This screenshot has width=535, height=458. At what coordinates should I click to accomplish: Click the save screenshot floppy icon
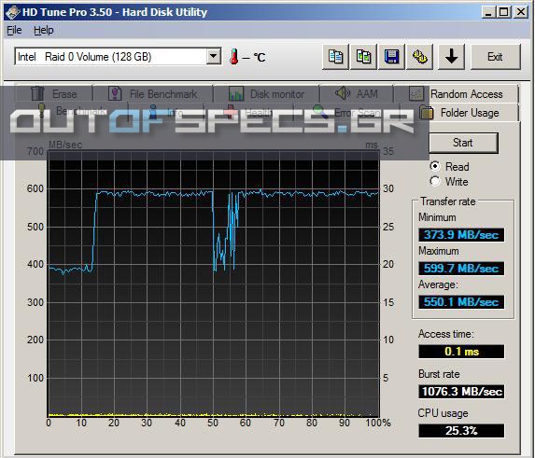[392, 57]
